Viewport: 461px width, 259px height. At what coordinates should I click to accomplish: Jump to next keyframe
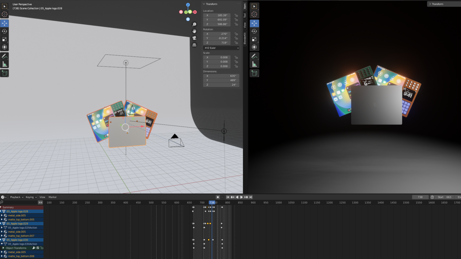tap(246, 197)
